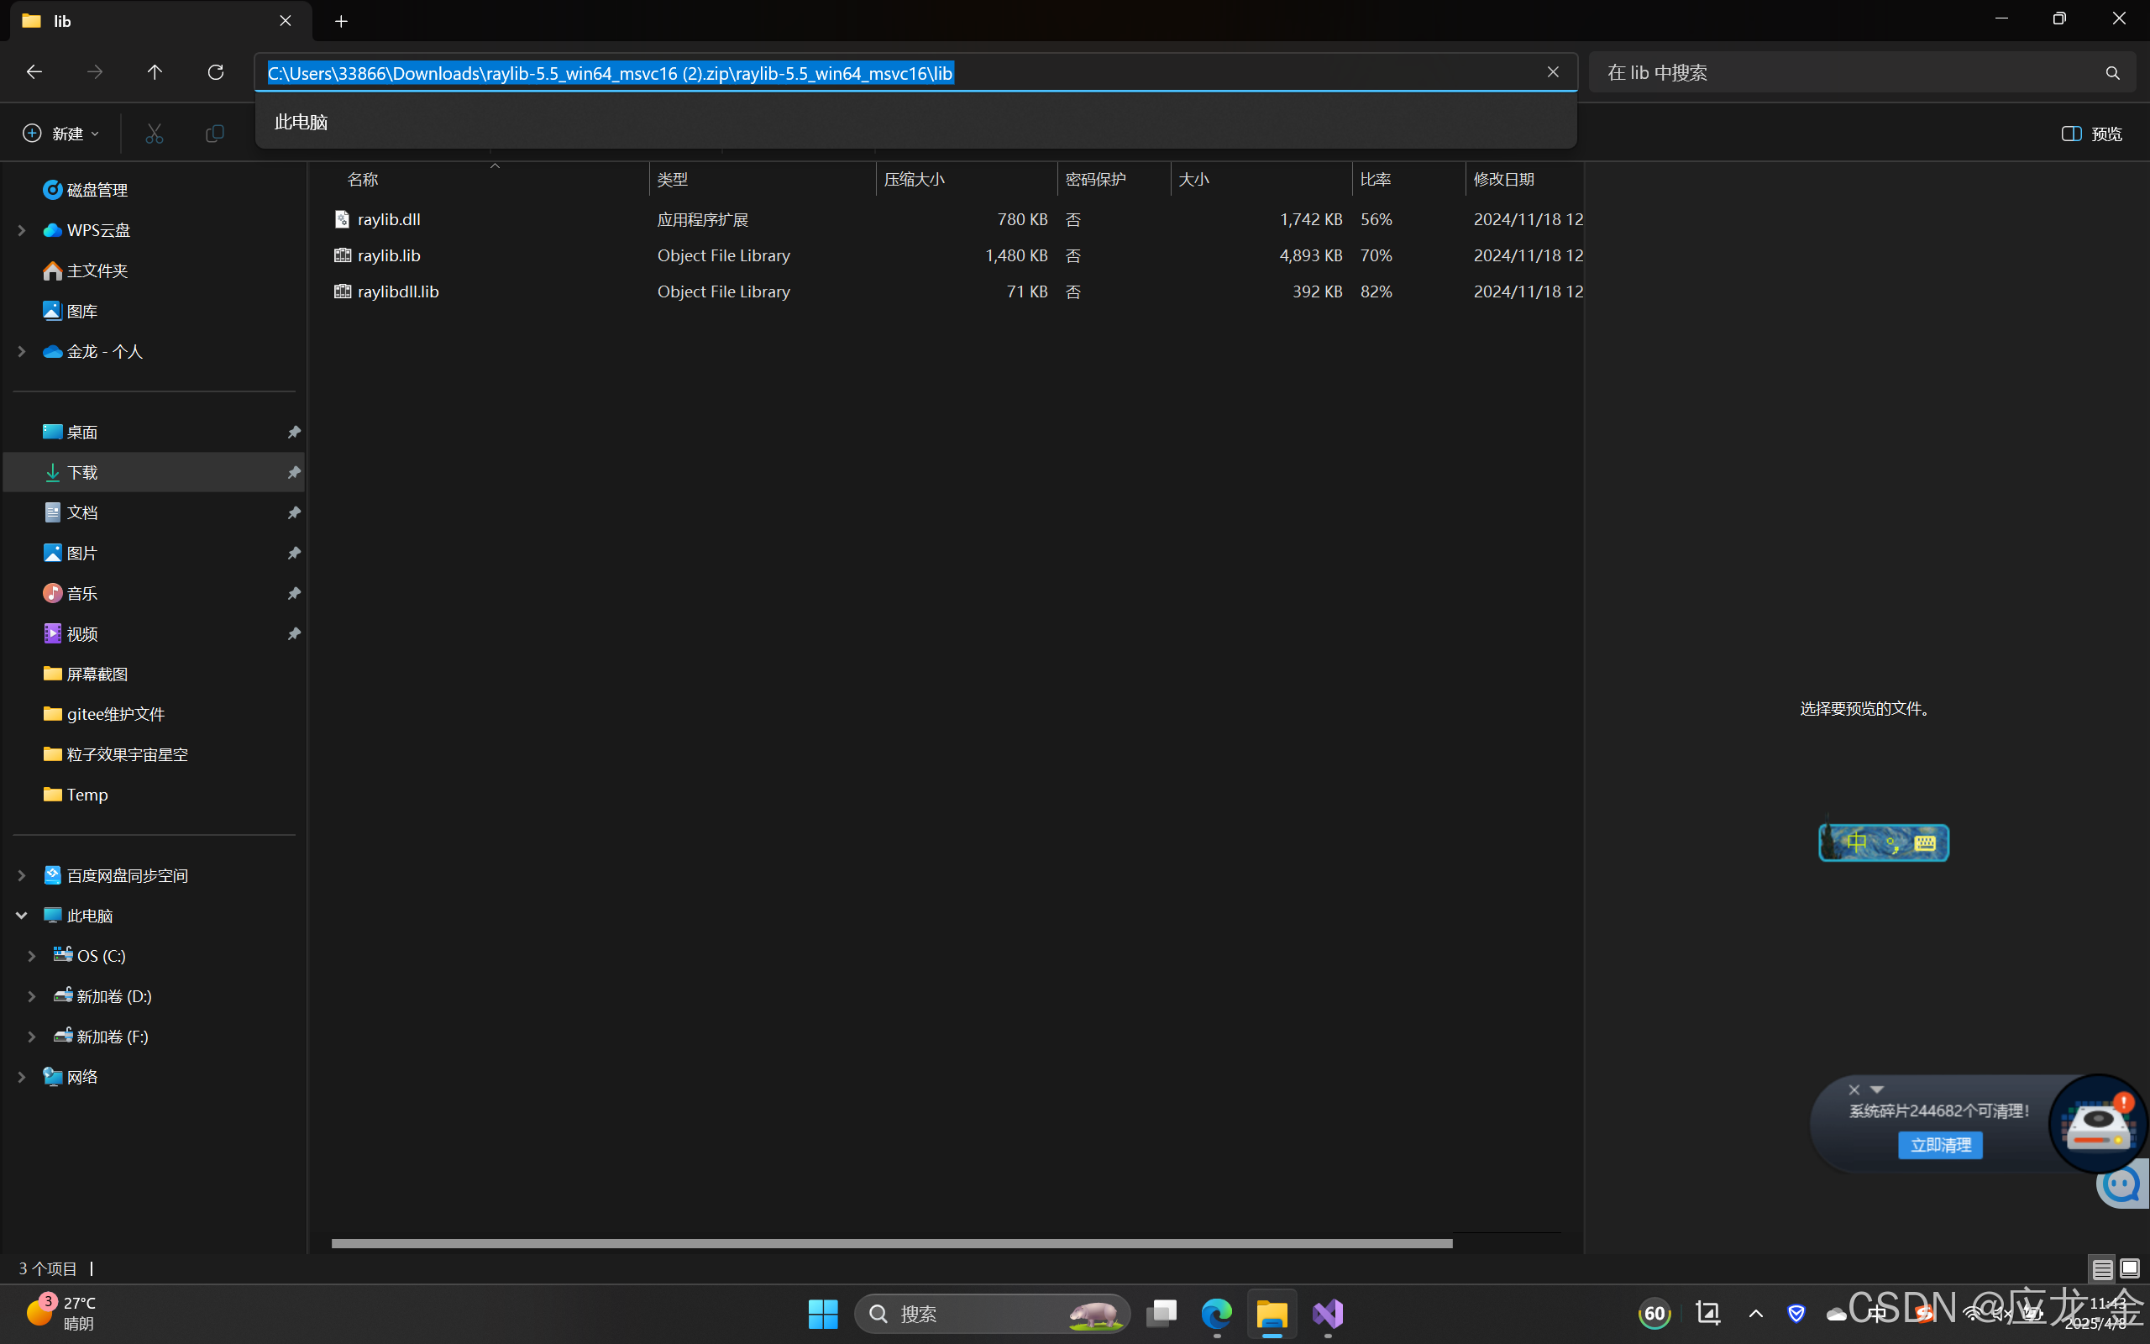
Task: Click the refresh icon in the navigation bar
Action: click(x=216, y=72)
